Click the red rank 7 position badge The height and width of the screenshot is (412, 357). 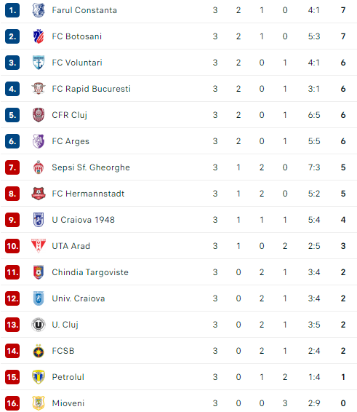pyautogui.click(x=12, y=167)
